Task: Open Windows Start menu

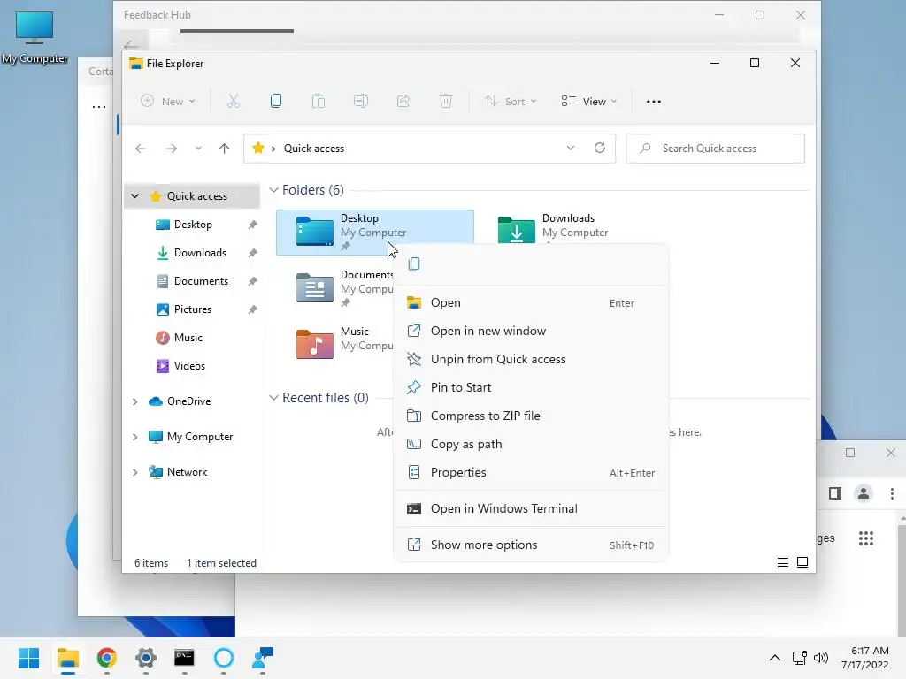Action: pyautogui.click(x=29, y=658)
